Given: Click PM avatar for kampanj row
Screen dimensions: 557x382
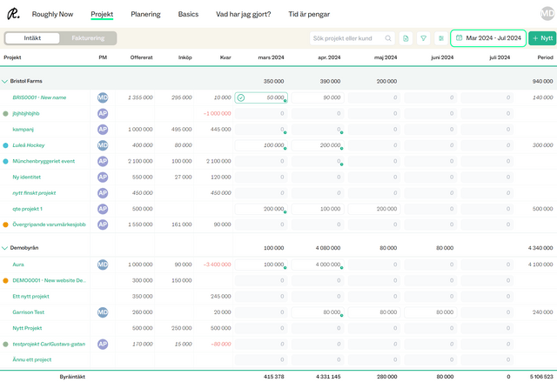Looking at the screenshot, I should point(103,130).
